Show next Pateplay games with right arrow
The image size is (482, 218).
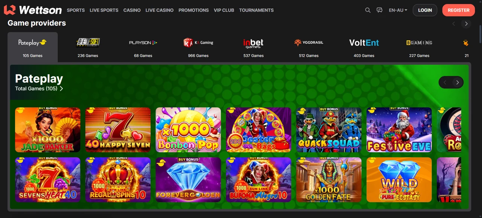pos(458,82)
